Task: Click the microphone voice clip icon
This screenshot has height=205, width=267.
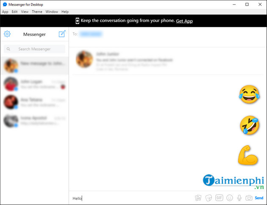Action: 239,198
